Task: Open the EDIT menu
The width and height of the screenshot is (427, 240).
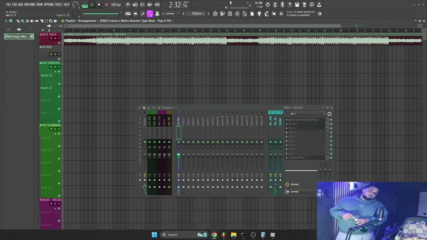Action: 15,5
